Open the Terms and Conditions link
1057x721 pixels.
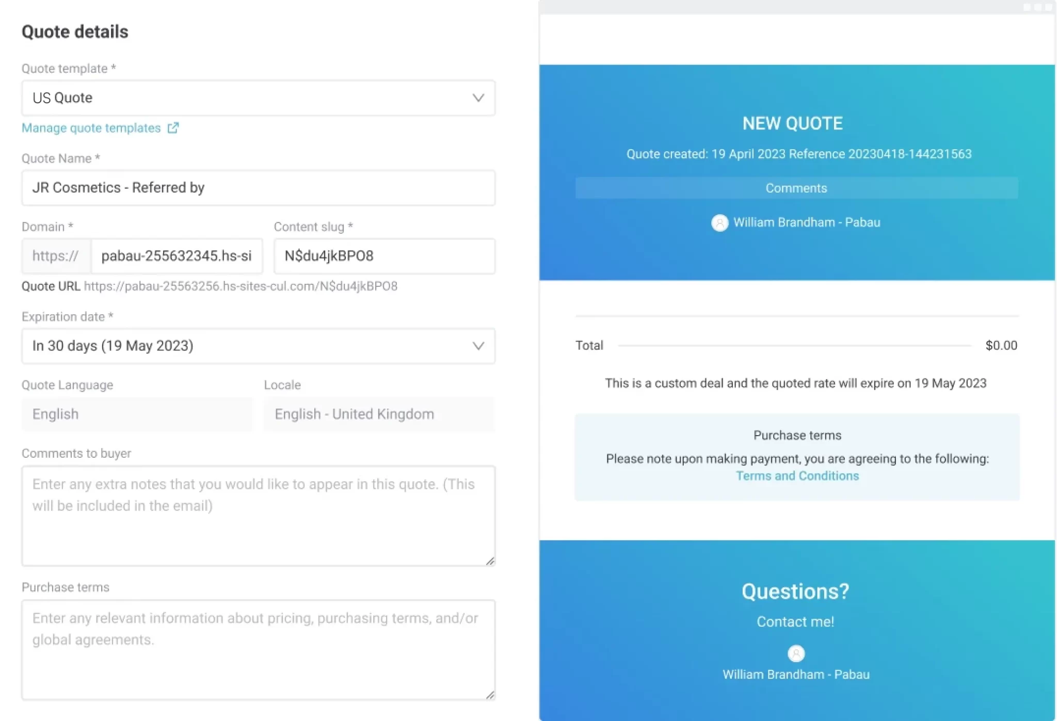tap(797, 476)
